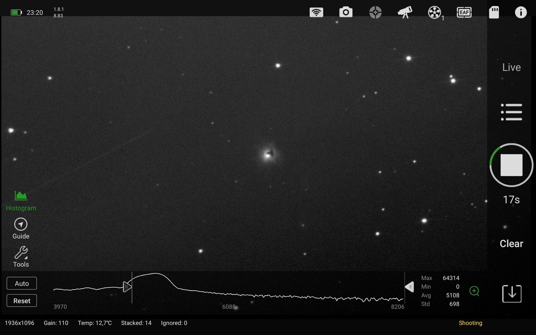Stop the current exposure capture
The image size is (536, 335).
(x=511, y=165)
